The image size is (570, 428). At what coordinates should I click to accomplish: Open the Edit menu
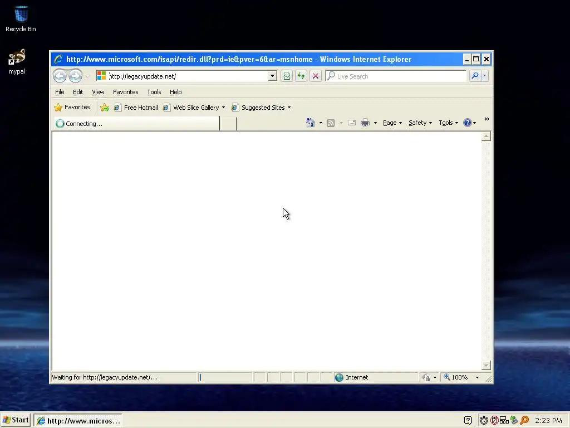tap(78, 92)
